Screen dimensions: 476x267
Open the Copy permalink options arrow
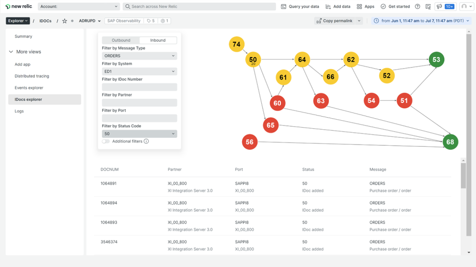tap(359, 21)
